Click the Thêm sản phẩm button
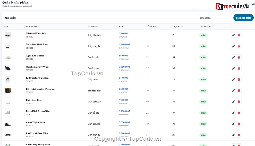This screenshot has width=255, height=146. (243, 18)
